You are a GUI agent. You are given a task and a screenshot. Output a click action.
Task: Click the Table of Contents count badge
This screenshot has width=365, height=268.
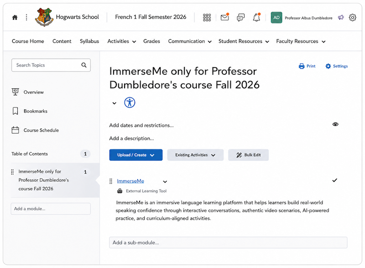coord(85,154)
